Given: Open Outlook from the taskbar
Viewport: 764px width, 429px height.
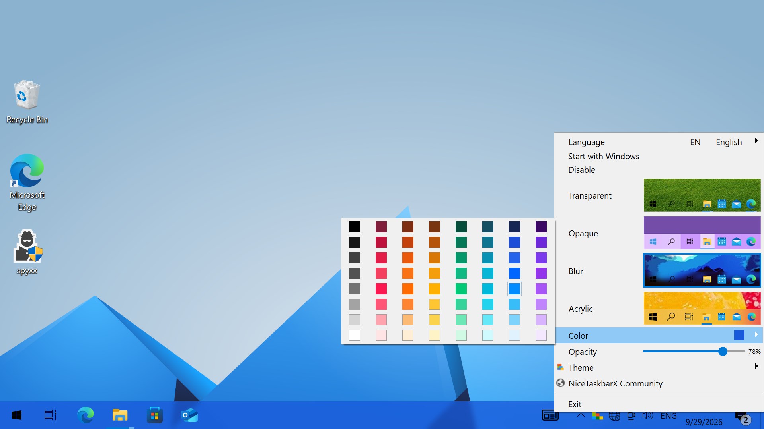Looking at the screenshot, I should [189, 415].
